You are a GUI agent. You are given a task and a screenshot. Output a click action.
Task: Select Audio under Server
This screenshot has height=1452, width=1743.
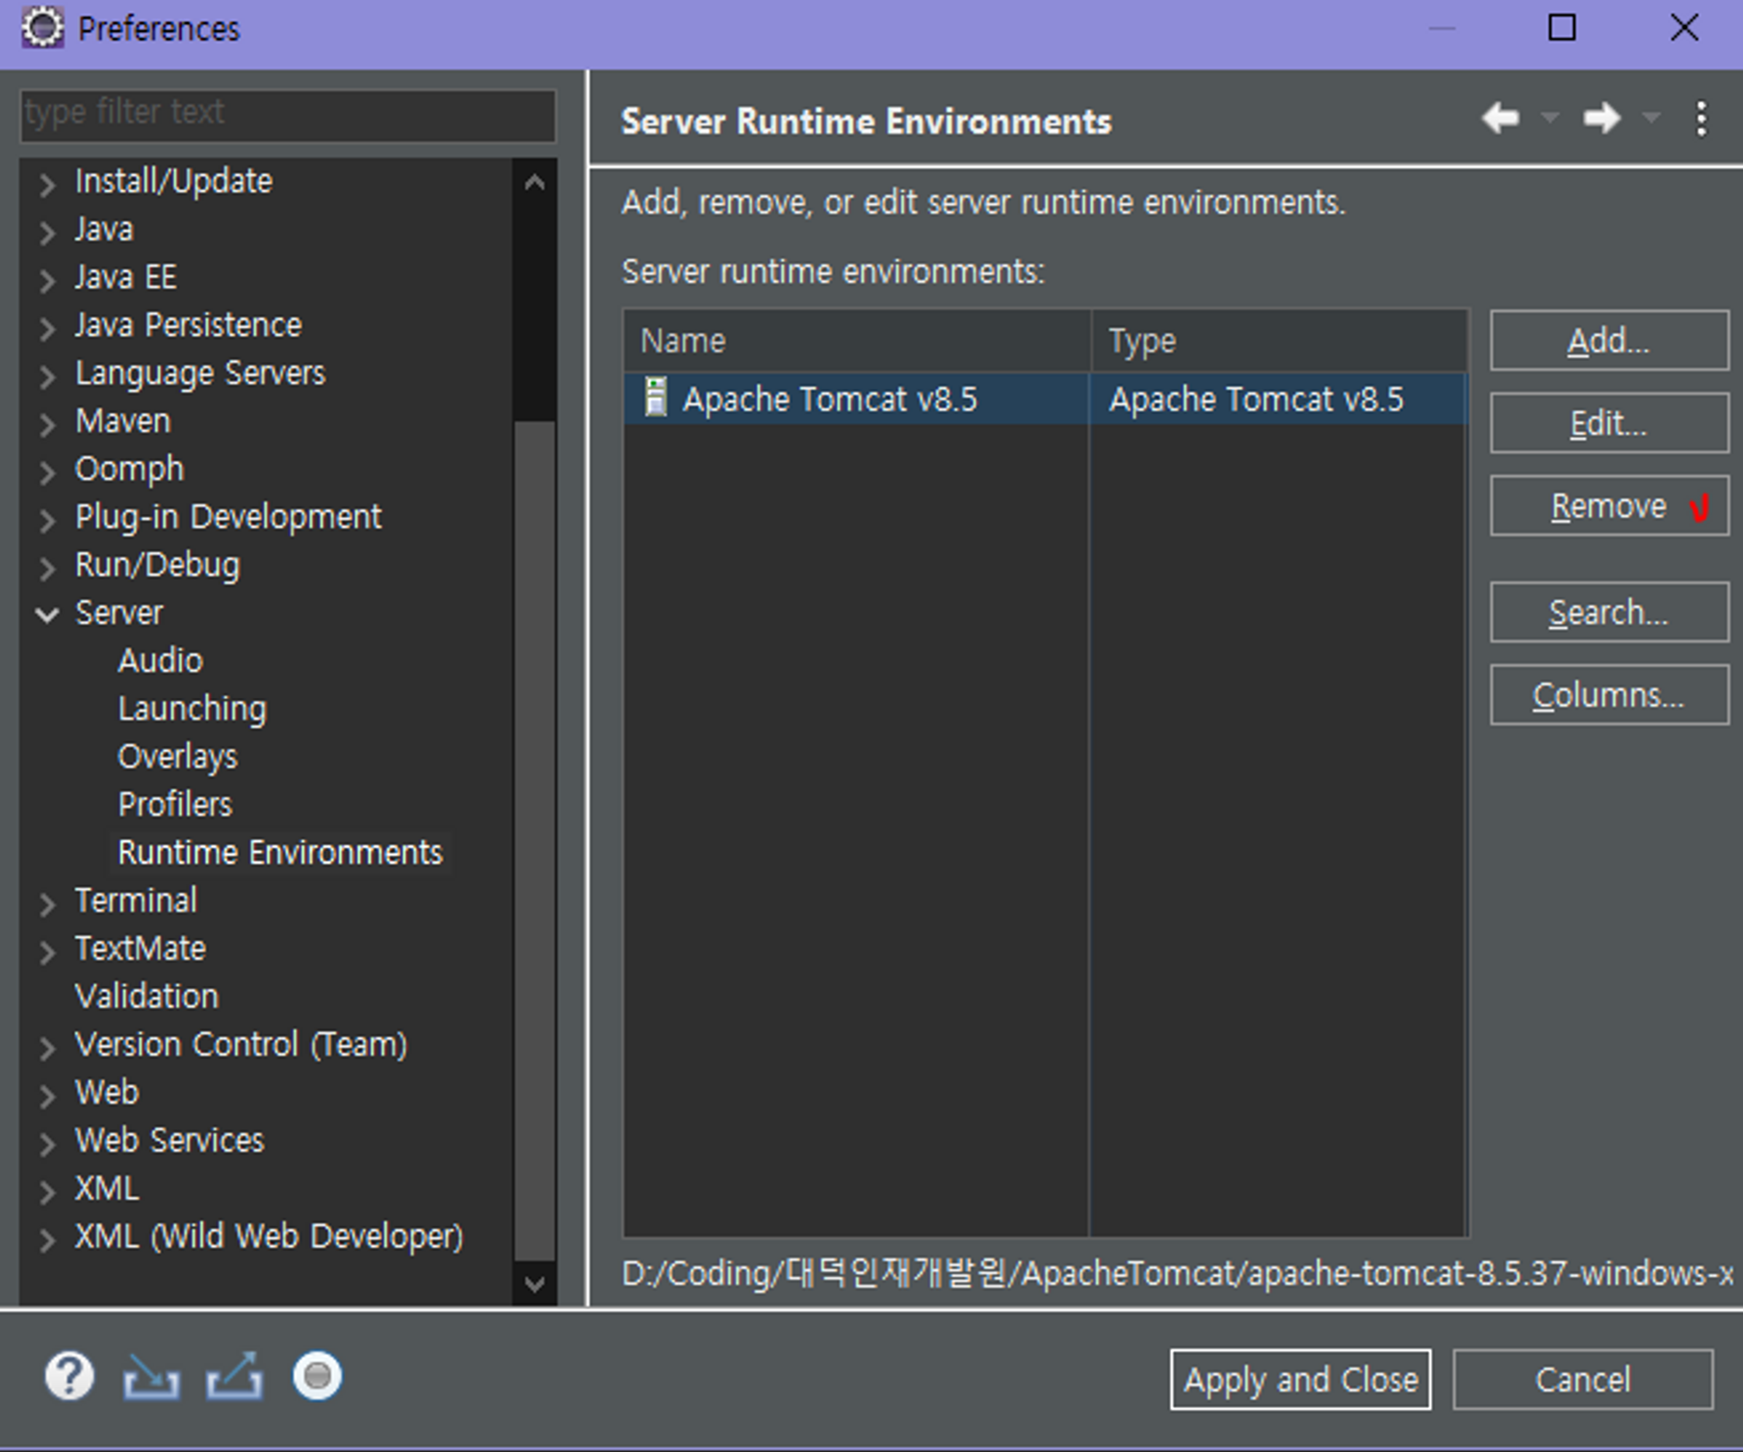click(160, 661)
